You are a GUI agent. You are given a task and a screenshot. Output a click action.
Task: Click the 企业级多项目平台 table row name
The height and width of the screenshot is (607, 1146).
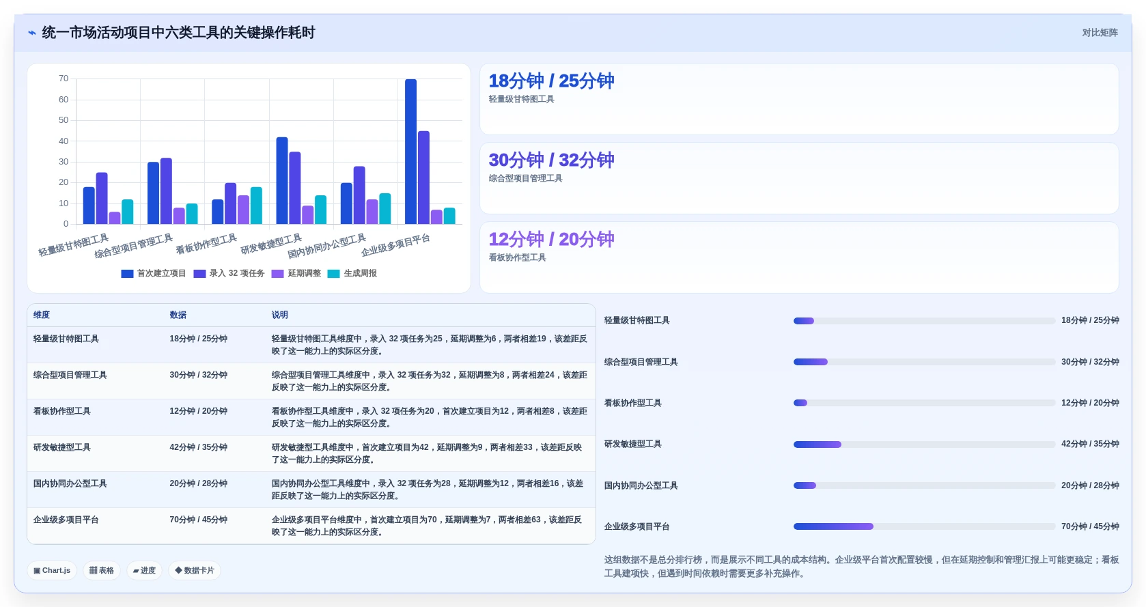[x=66, y=520]
